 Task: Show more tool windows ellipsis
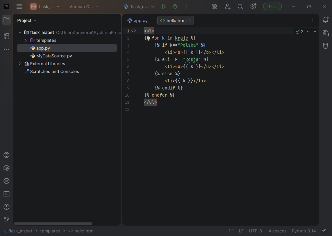[x=6, y=49]
